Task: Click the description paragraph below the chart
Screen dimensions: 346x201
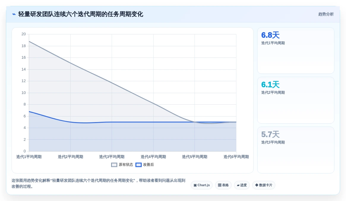Action: point(98,184)
